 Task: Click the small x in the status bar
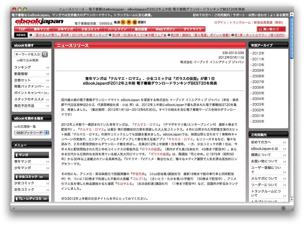14,208
